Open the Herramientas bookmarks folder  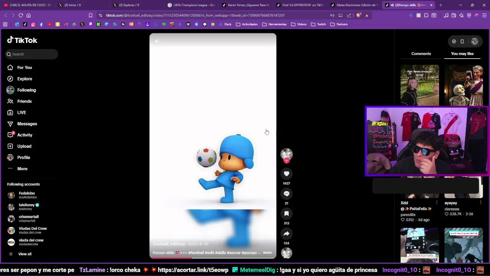[x=274, y=24]
